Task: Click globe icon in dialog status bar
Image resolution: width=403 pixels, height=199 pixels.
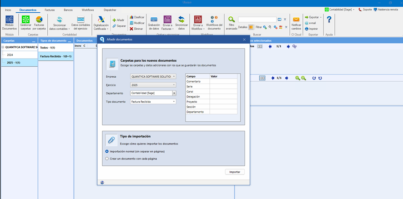Action: [x=102, y=183]
